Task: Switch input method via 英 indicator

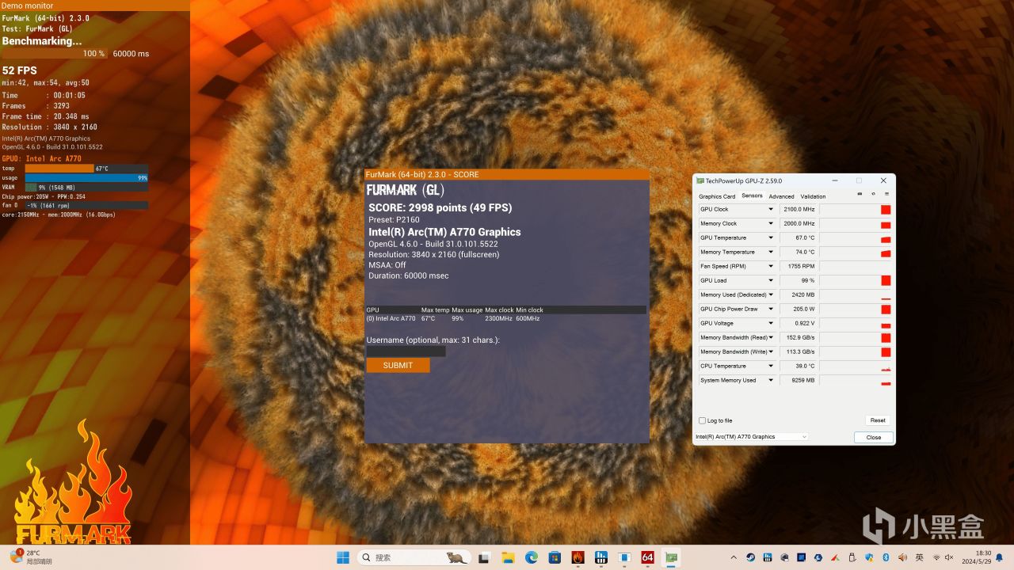Action: tap(919, 557)
